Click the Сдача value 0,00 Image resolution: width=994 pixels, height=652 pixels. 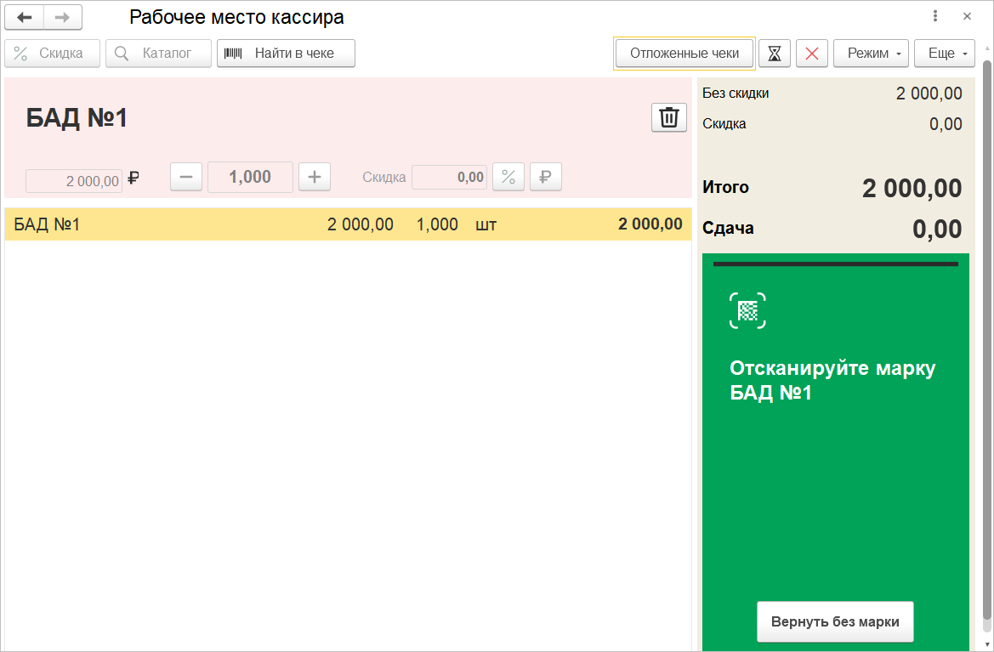[937, 229]
